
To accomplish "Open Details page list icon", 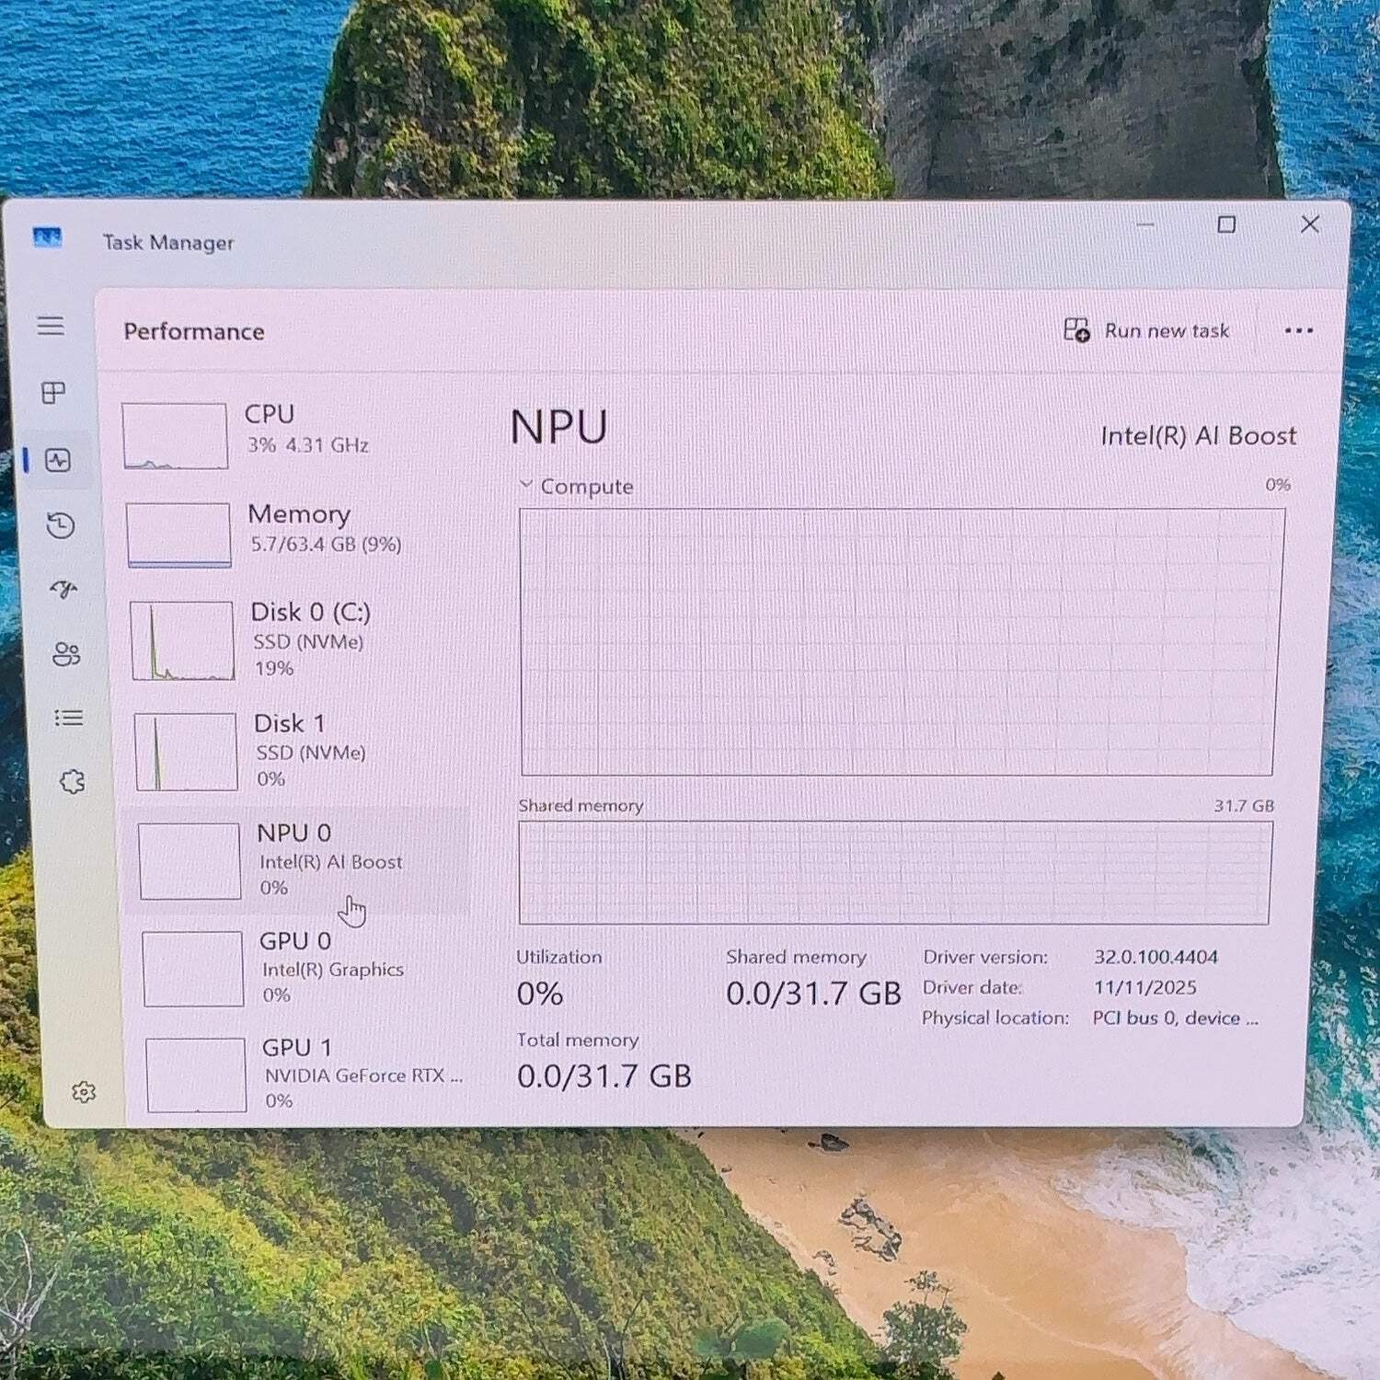I will [x=69, y=718].
